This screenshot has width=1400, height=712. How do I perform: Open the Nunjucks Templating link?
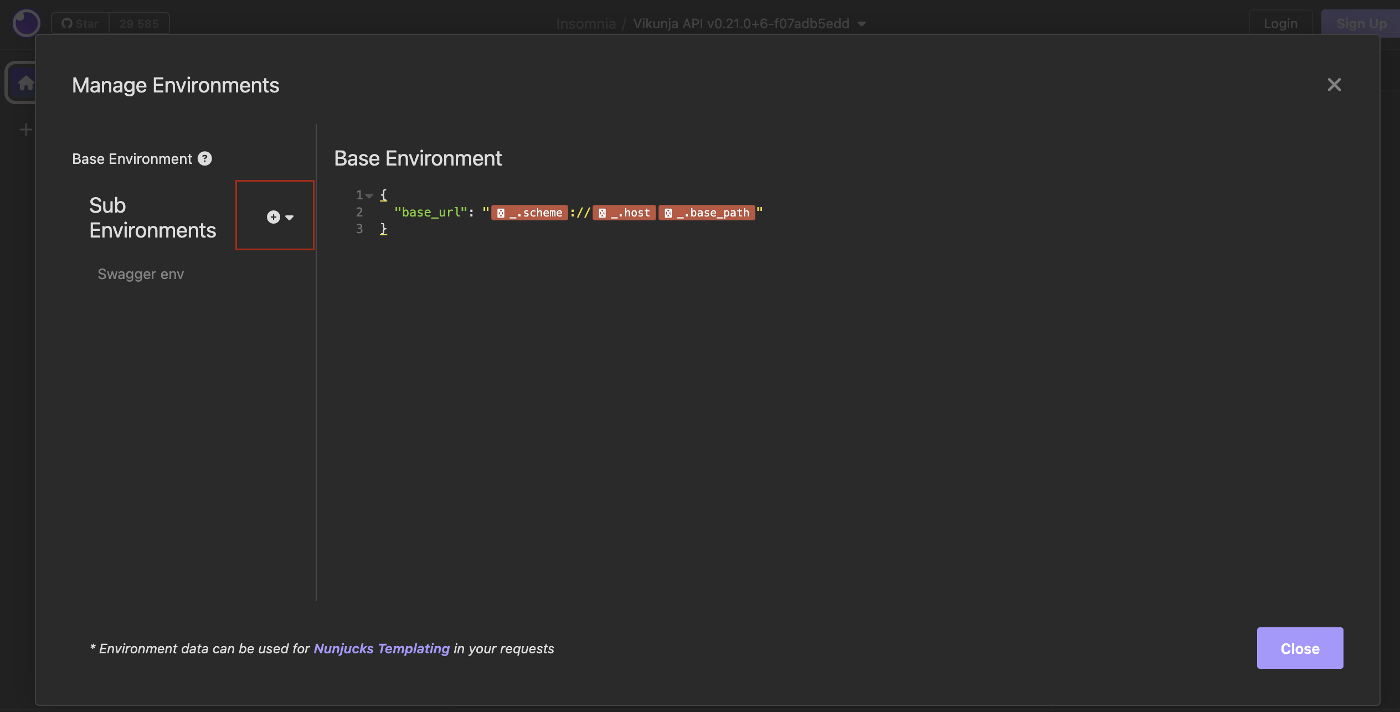tap(382, 648)
